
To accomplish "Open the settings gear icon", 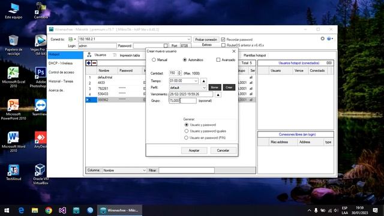I will coord(323,38).
